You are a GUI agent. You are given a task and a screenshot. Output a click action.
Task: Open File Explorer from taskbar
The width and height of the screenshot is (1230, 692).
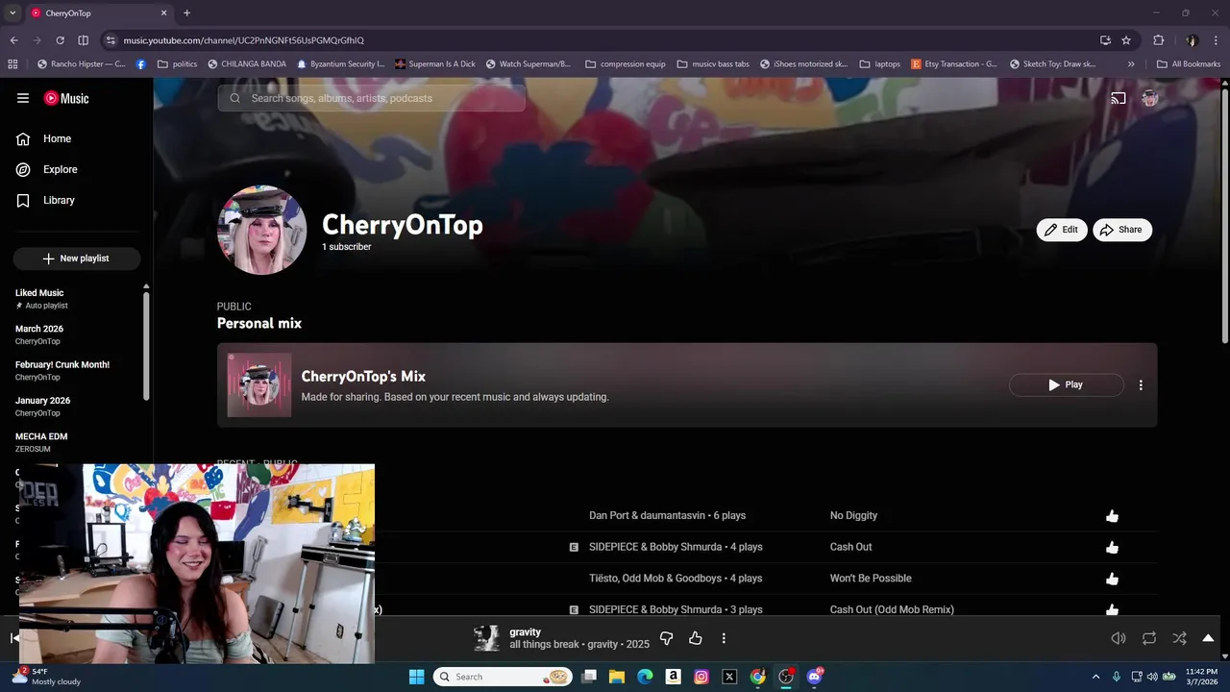click(617, 677)
